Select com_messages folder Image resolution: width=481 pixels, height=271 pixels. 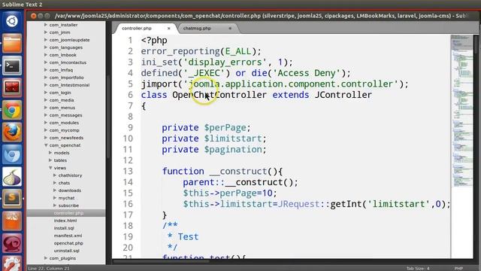tap(65, 115)
